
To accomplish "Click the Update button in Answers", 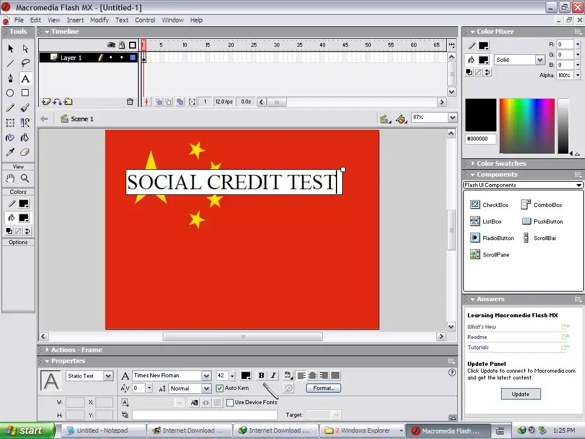I will (520, 394).
